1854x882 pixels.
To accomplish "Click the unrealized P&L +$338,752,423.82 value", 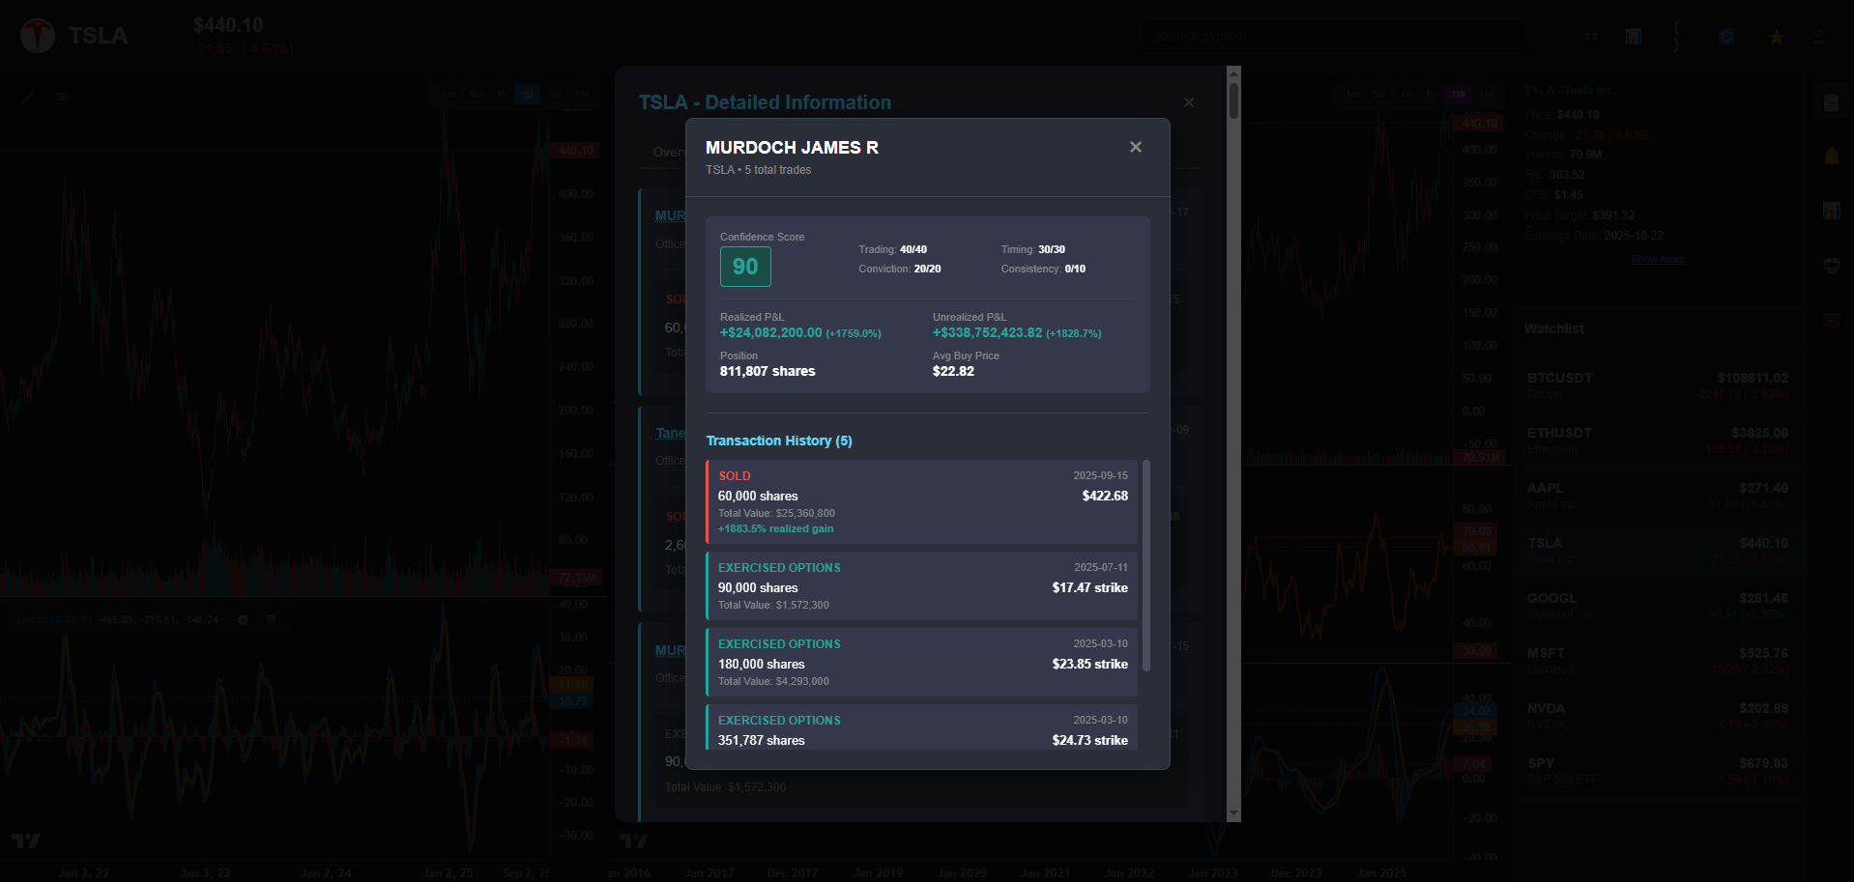I will pos(987,332).
